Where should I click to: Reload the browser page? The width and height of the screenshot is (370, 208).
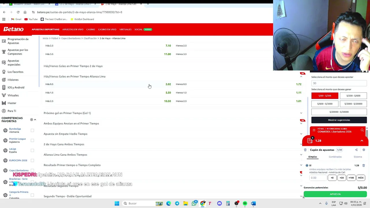click(18, 12)
